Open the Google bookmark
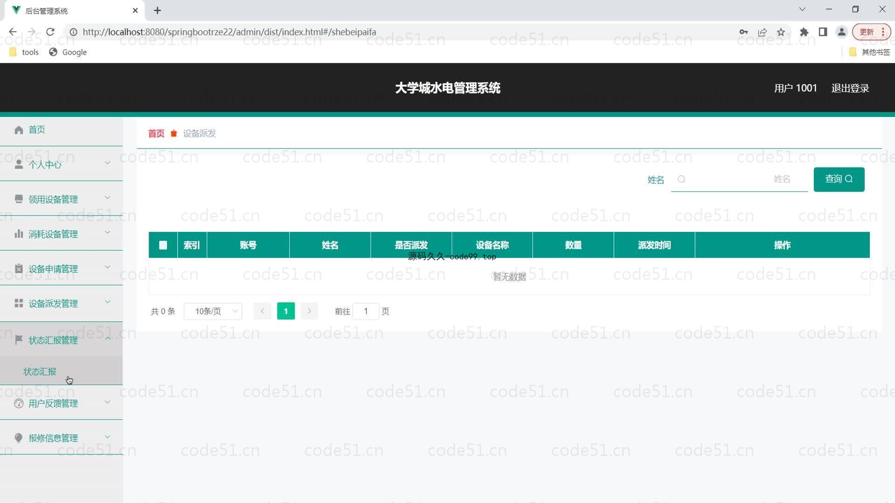Image resolution: width=895 pixels, height=503 pixels. pos(68,52)
